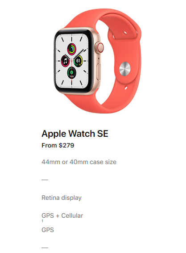Open footnote 1 below GPS + Cellular
Viewport: 186px width, 253px height.
tap(42, 221)
